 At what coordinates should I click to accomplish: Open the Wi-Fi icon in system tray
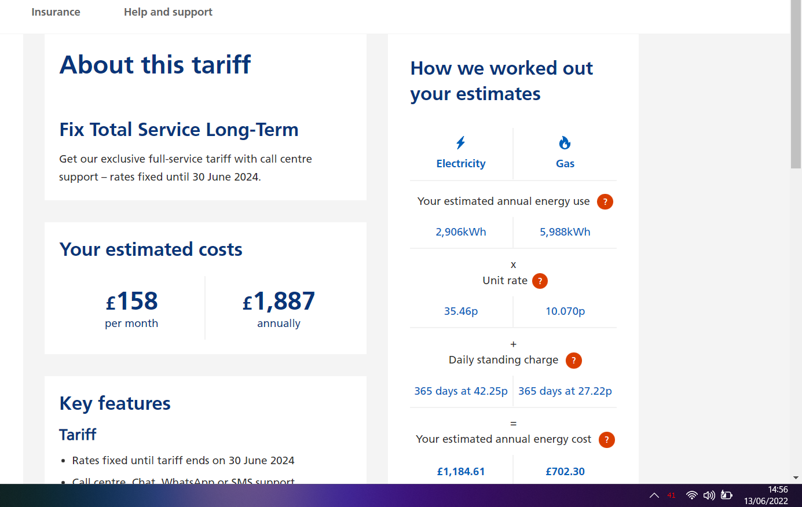click(692, 495)
